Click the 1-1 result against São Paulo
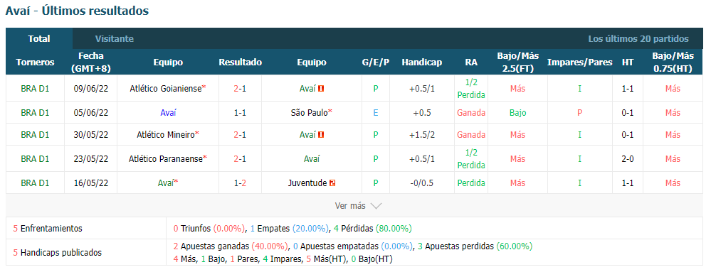Image resolution: width=711 pixels, height=272 pixels. pyautogui.click(x=241, y=113)
